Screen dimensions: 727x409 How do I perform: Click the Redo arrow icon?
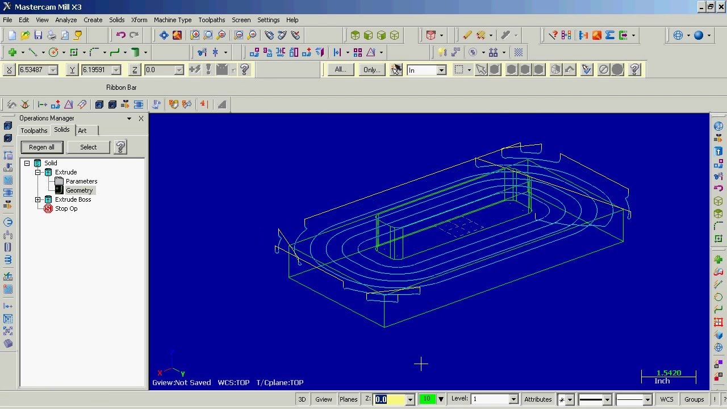(x=134, y=35)
